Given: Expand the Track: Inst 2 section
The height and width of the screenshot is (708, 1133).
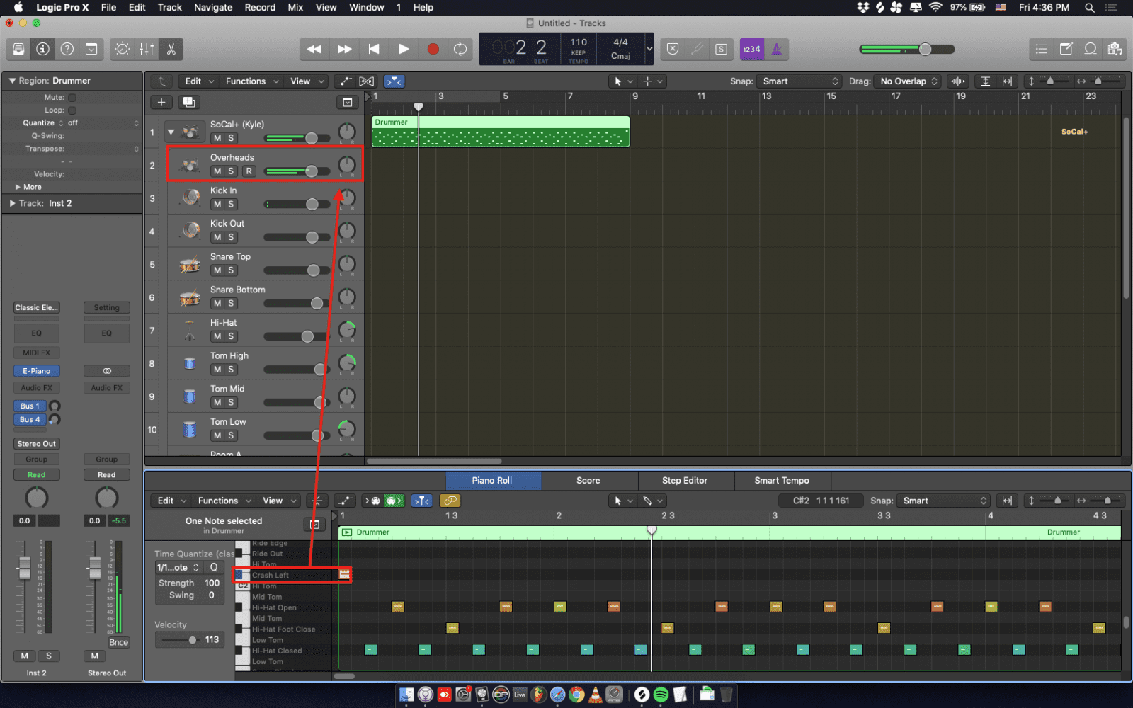Looking at the screenshot, I should [x=12, y=203].
